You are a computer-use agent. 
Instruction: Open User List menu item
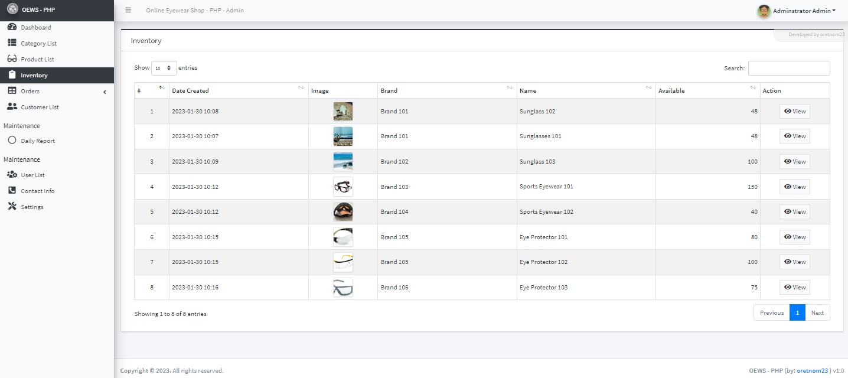pos(57,175)
